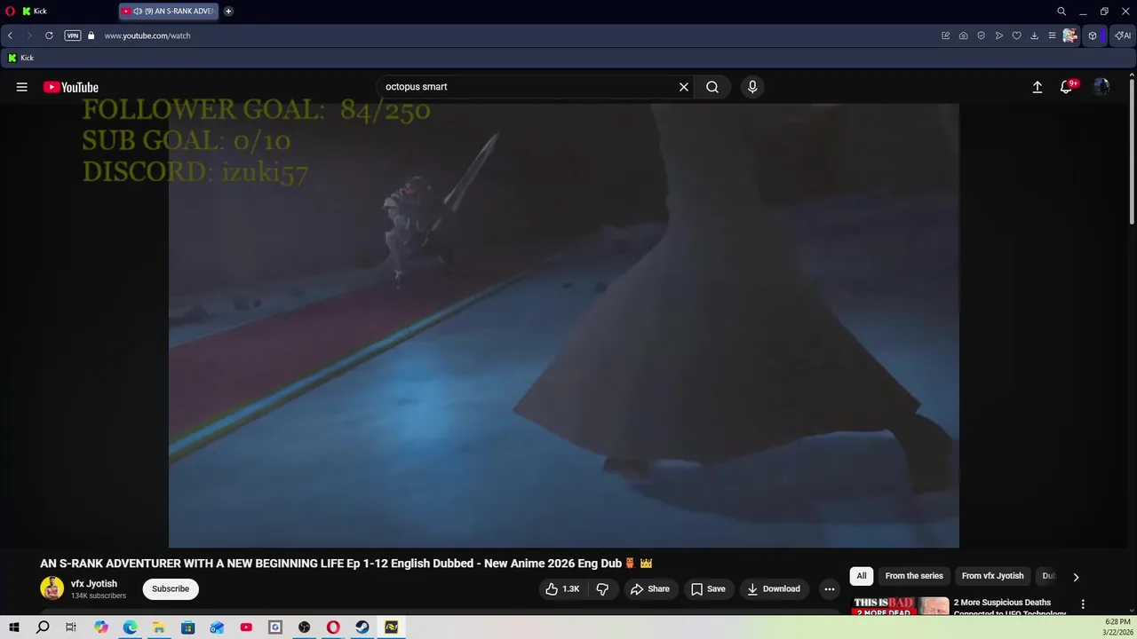Open the YouTube account avatar menu
Screen dimensions: 1137x639
point(1101,87)
